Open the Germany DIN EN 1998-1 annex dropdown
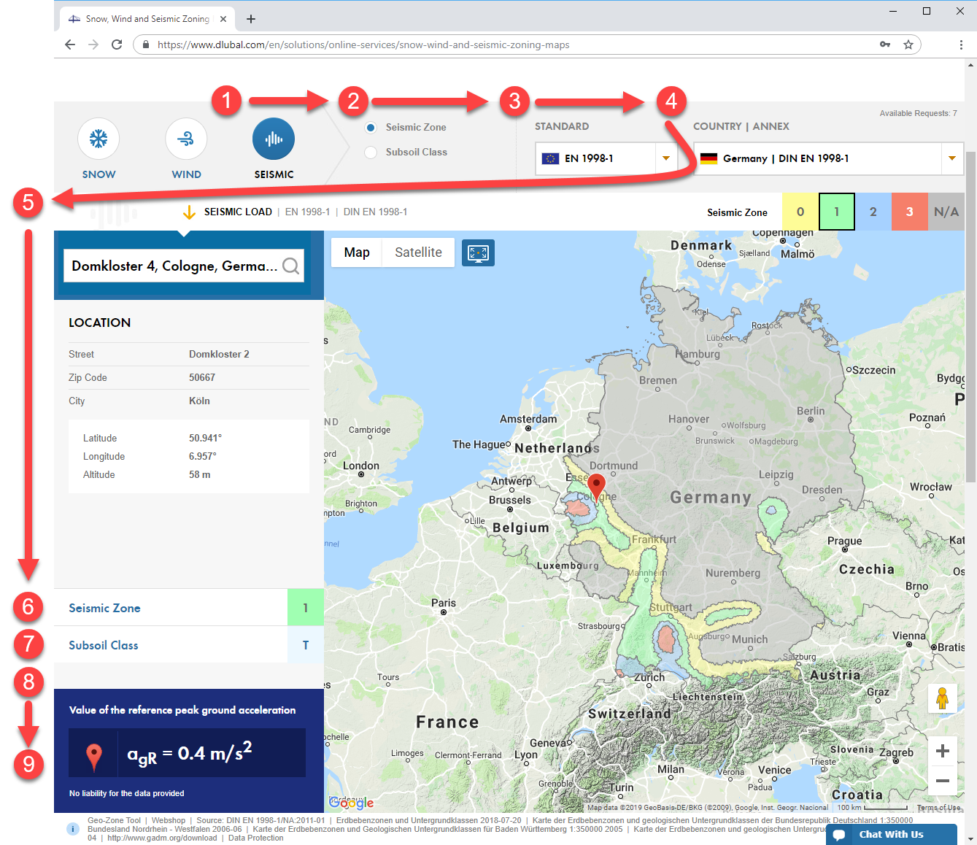Screen dimensions: 977x845 (x=952, y=158)
